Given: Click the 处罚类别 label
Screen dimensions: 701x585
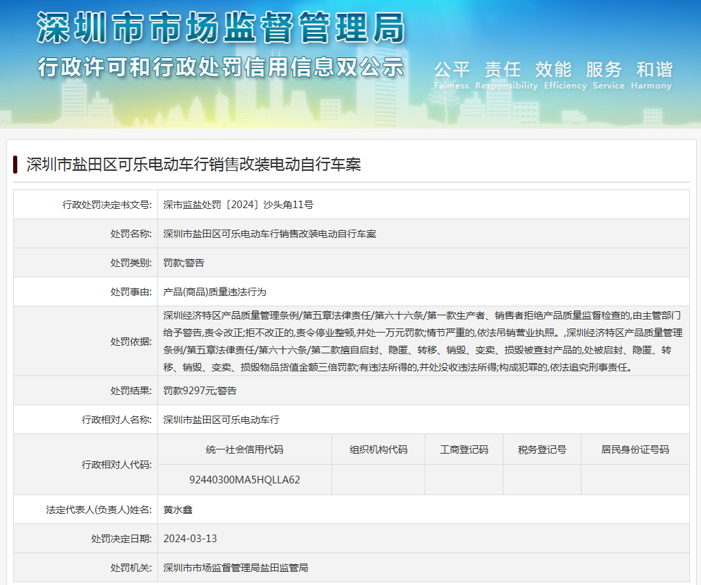Looking at the screenshot, I should [131, 263].
